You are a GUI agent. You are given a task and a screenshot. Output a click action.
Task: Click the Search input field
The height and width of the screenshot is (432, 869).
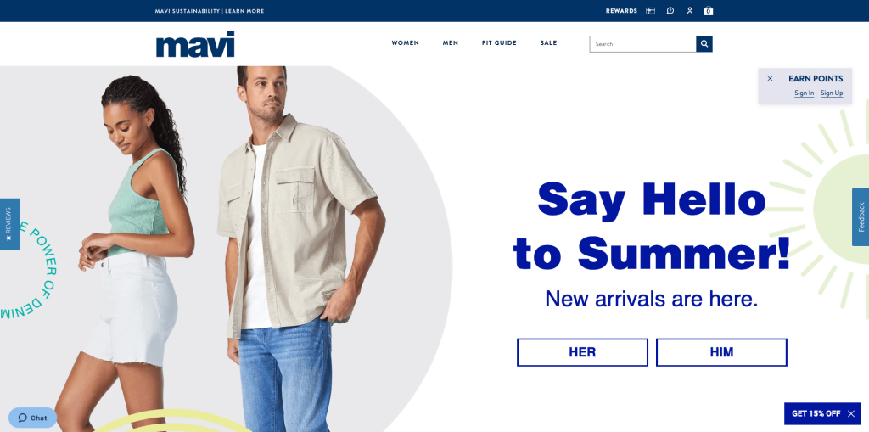[643, 44]
